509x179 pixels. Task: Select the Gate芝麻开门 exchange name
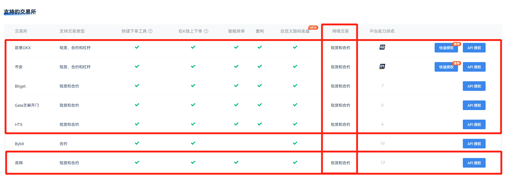pos(27,106)
